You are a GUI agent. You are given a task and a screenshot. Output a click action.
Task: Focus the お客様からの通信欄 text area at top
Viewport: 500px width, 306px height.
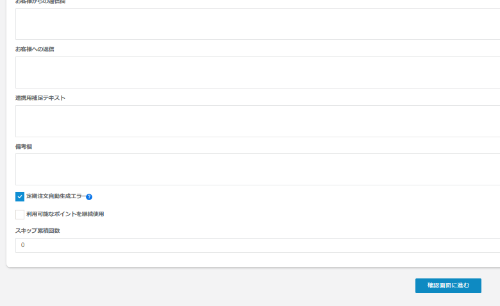(x=256, y=24)
